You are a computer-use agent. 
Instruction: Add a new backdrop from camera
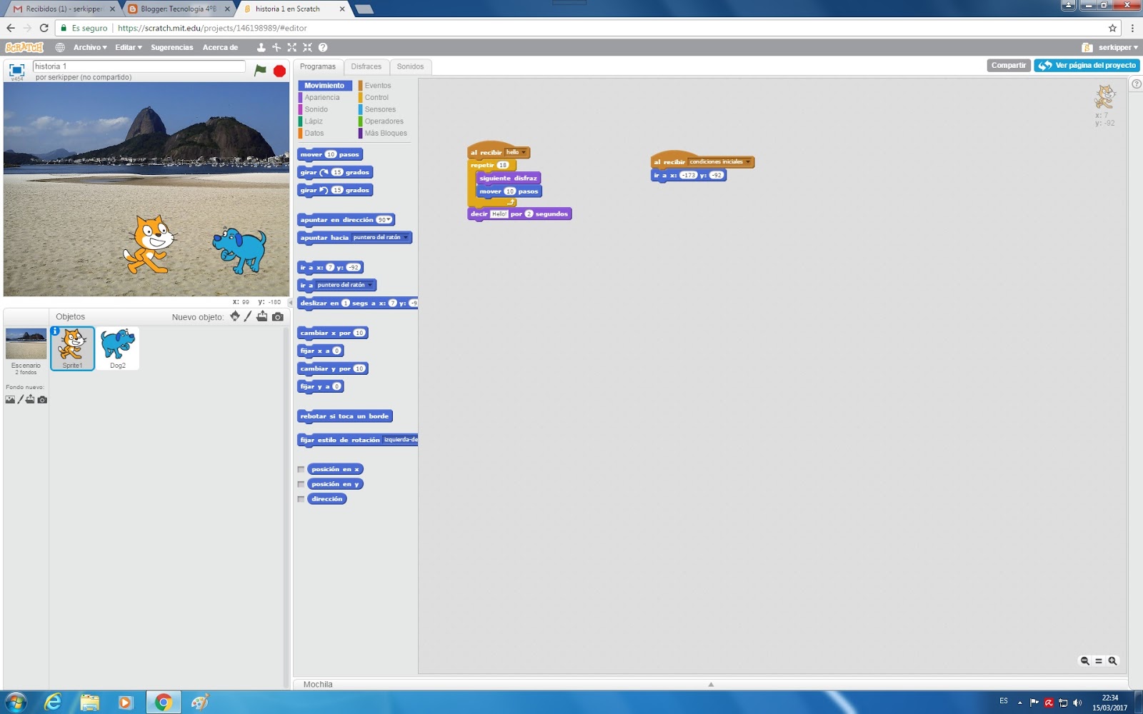[x=41, y=399]
